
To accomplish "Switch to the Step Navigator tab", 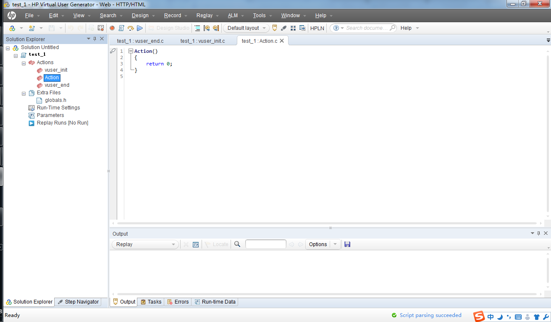I will [78, 302].
